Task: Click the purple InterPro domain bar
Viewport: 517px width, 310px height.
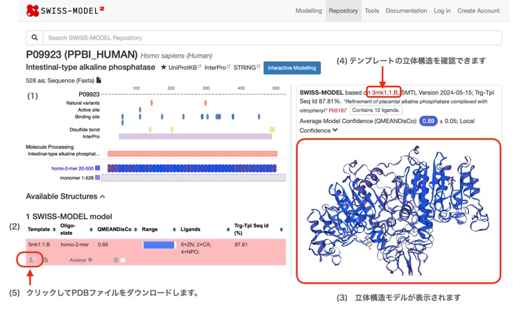Action: [x=195, y=136]
